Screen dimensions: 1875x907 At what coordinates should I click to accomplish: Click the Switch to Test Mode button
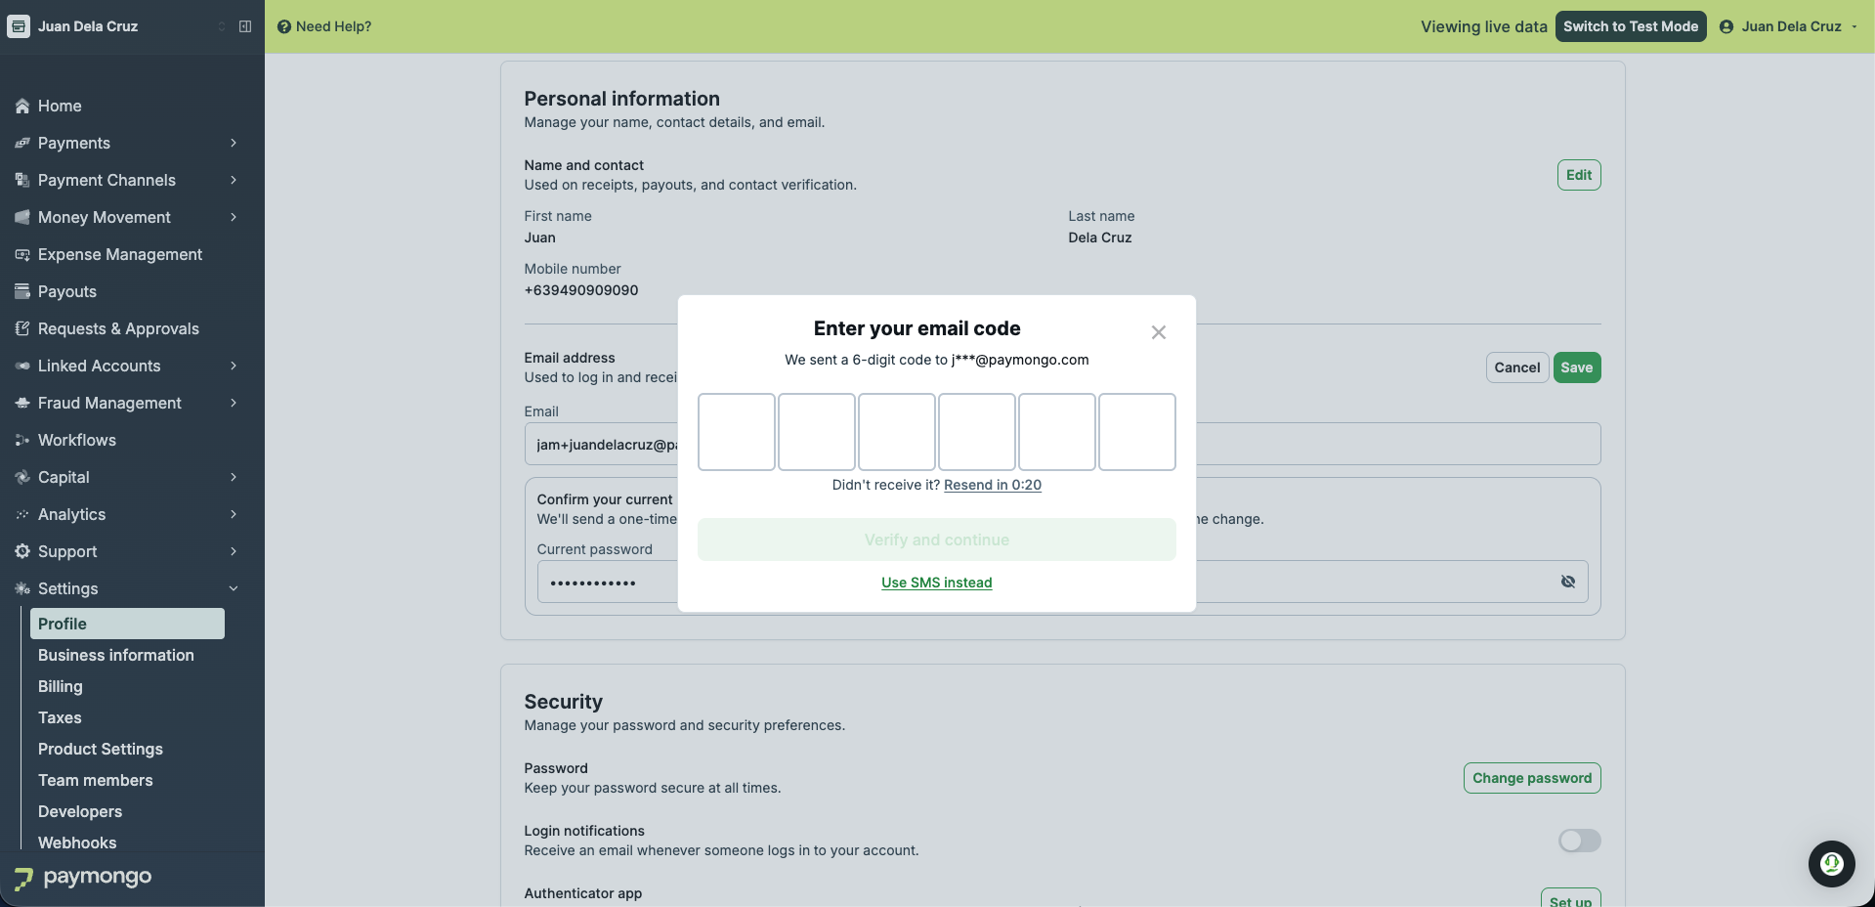(1631, 26)
